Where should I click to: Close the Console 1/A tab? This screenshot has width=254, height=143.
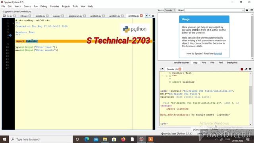180,69
